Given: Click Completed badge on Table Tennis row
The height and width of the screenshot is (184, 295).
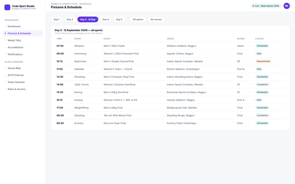Looking at the screenshot, I should pyautogui.click(x=262, y=84).
